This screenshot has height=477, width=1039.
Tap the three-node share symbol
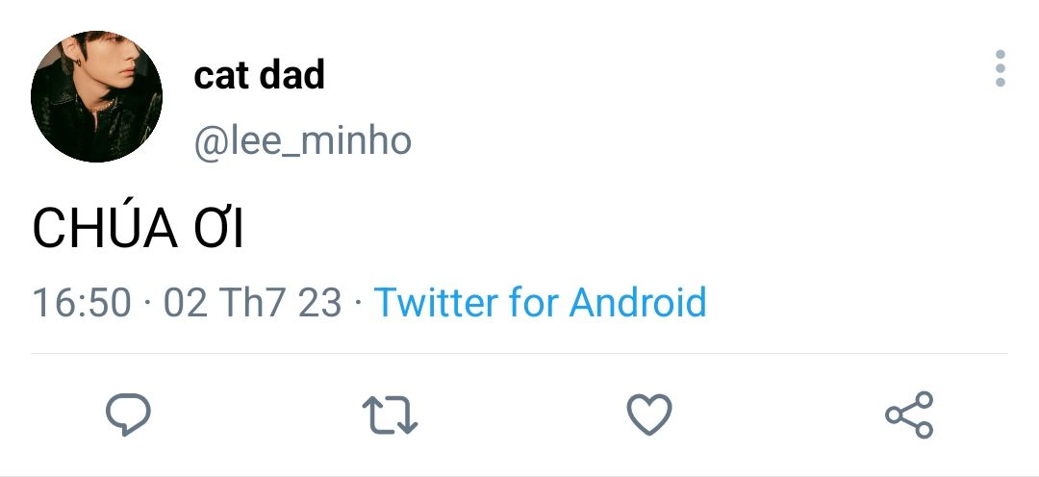pyautogui.click(x=909, y=414)
